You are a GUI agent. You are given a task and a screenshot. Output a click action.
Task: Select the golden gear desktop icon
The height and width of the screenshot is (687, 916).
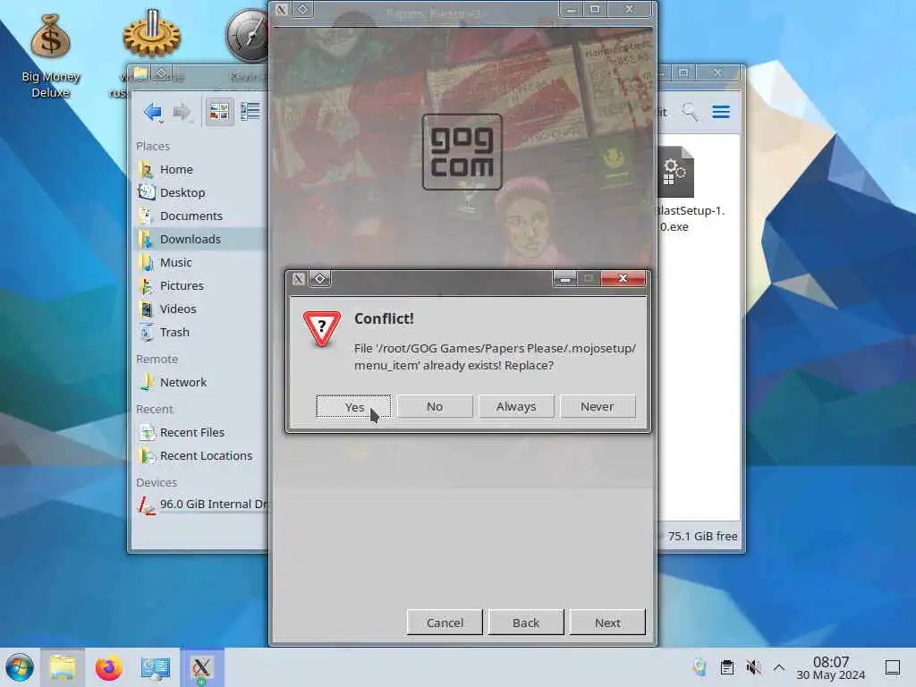tap(151, 33)
